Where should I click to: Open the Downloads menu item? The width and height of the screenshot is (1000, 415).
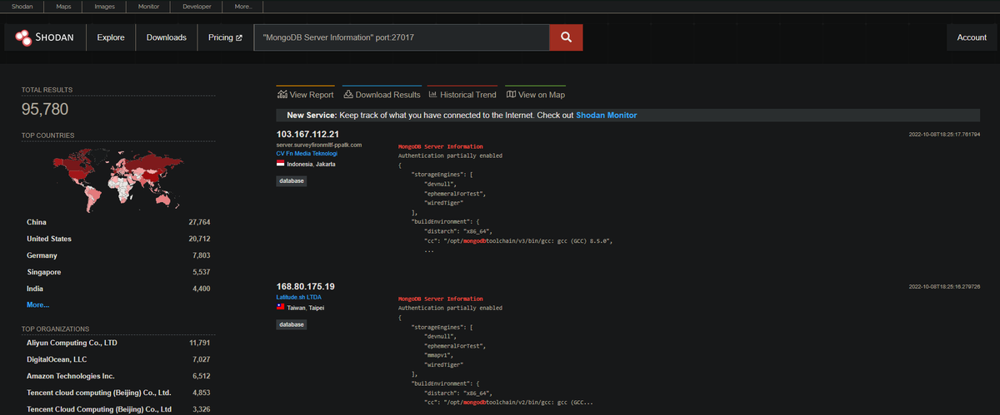pyautogui.click(x=167, y=37)
